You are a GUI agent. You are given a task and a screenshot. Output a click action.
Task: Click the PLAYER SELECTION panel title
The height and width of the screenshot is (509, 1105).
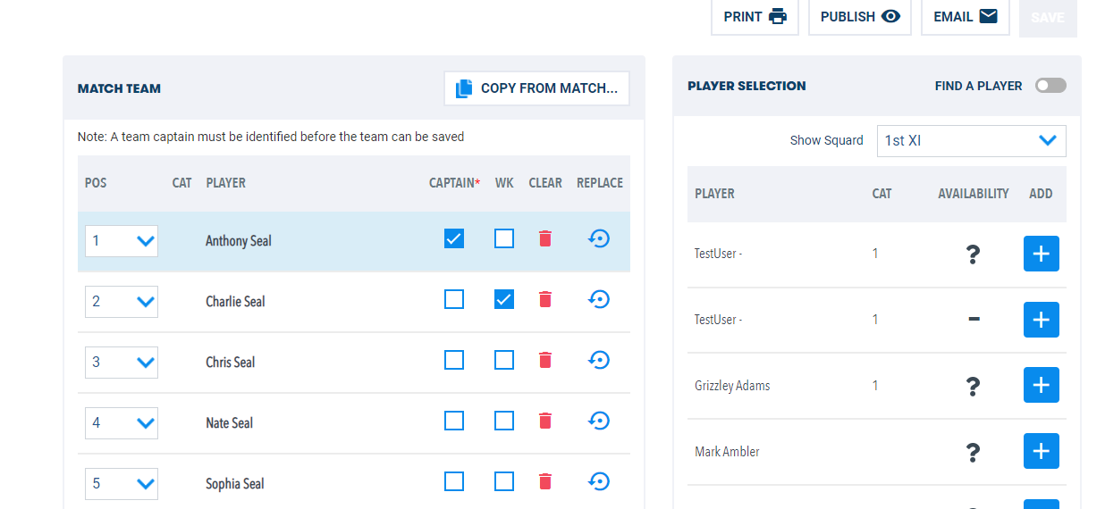(747, 86)
